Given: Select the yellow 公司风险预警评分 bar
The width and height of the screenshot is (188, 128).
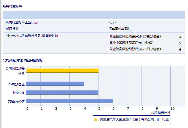Looking at the screenshot, I should [62, 70].
